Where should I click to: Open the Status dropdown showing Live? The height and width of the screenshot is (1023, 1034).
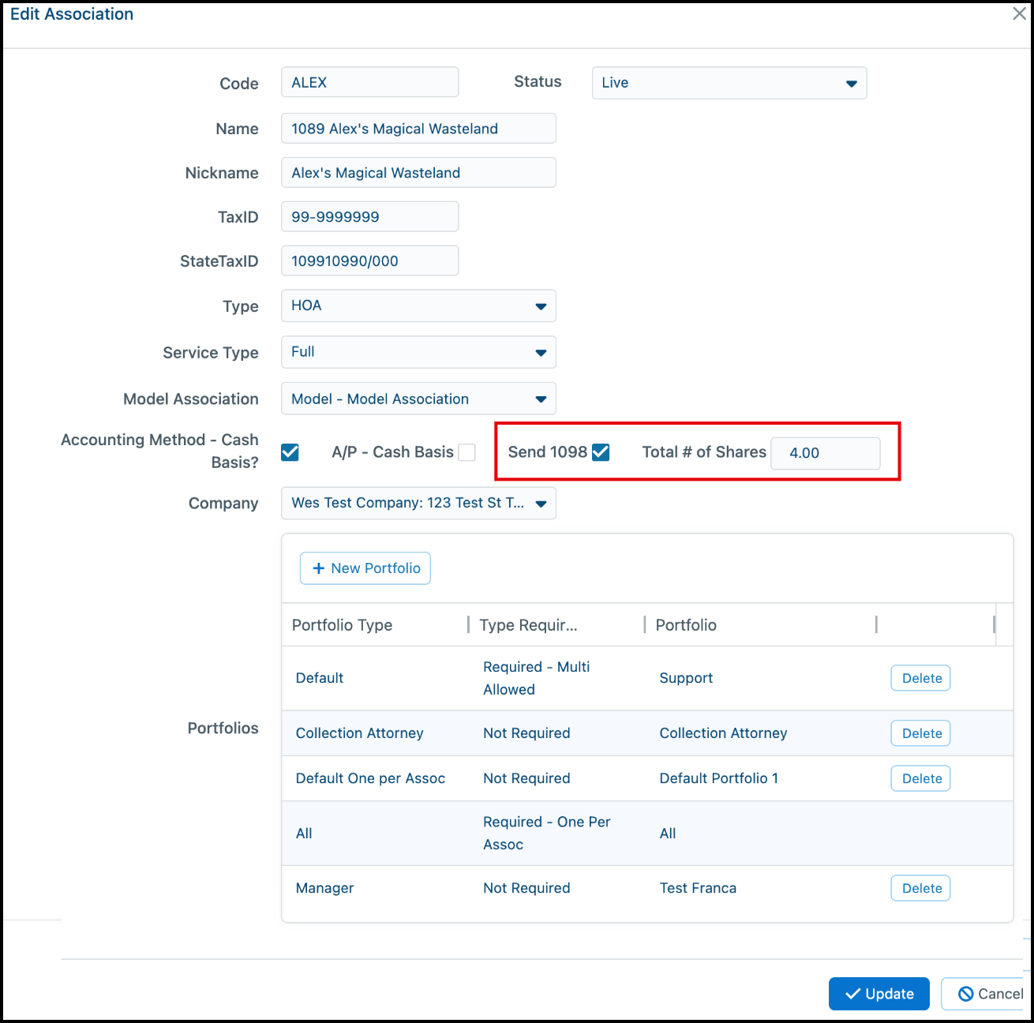pos(729,83)
